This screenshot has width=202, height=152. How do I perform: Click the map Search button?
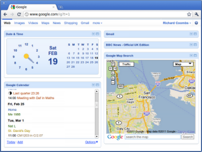[188, 137]
